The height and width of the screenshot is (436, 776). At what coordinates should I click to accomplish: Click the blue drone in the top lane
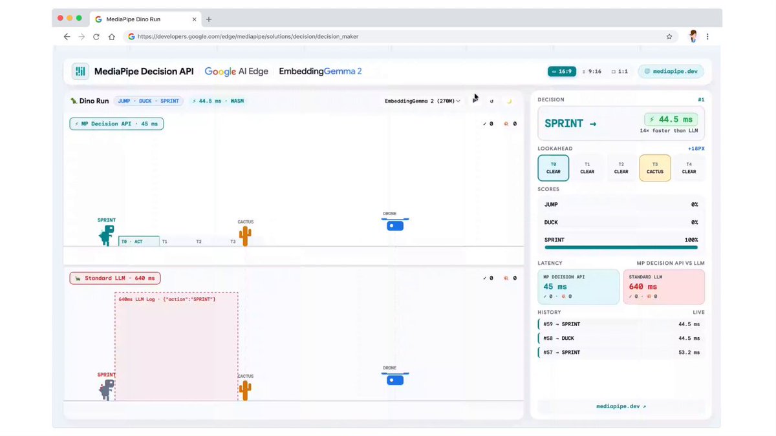click(395, 224)
